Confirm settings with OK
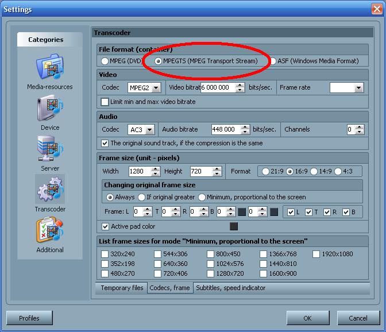386x332 pixels. pos(308,318)
